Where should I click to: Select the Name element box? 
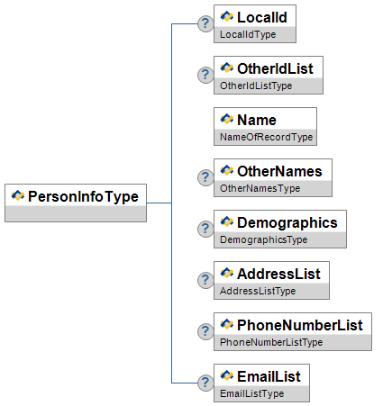point(265,126)
